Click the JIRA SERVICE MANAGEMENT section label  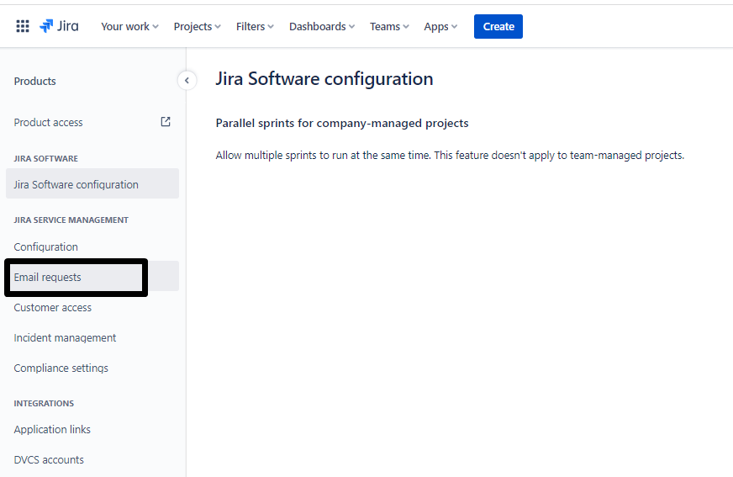click(71, 220)
